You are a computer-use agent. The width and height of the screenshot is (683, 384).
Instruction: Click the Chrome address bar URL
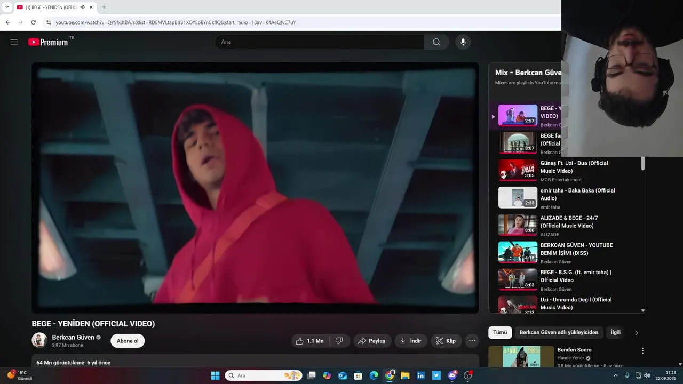pos(176,22)
